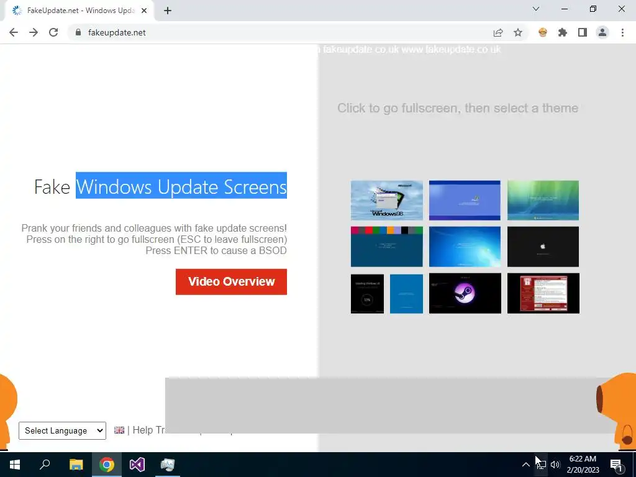636x477 pixels.
Task: Open the monitor app taskbar icon
Action: [168, 465]
